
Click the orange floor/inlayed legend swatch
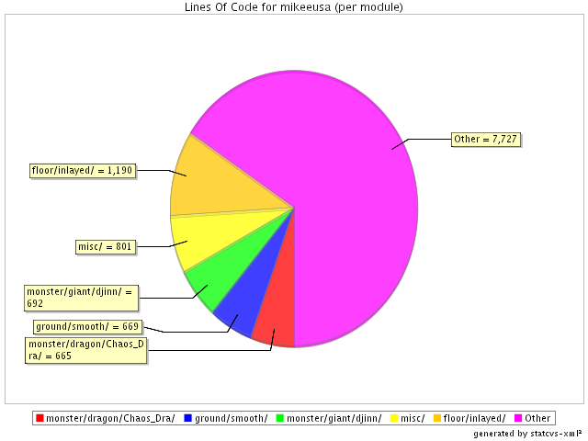point(435,419)
